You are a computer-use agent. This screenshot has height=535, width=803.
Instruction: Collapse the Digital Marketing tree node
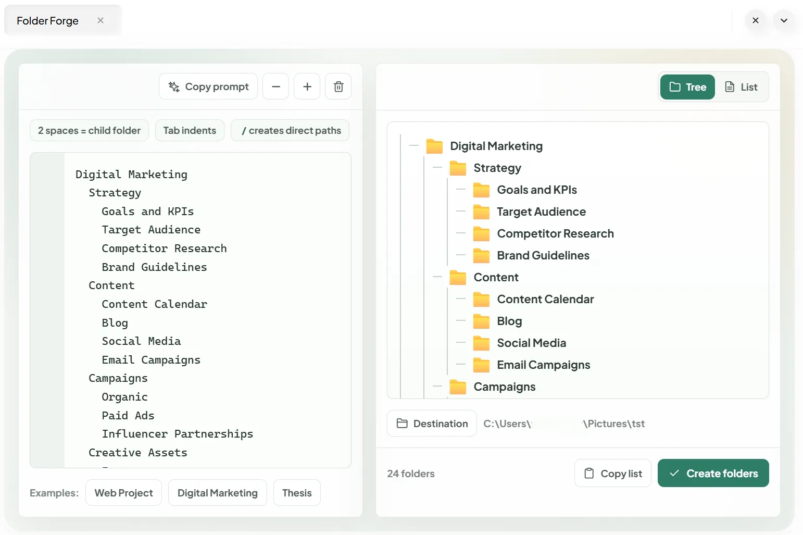pos(414,146)
